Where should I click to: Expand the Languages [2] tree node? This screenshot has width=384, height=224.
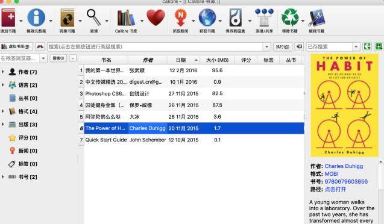[x=2, y=85]
